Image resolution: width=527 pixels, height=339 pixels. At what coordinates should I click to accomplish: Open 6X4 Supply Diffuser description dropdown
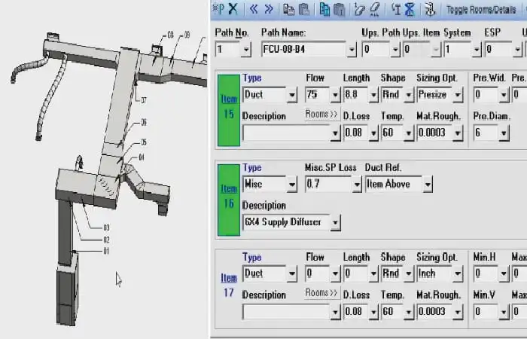335,223
